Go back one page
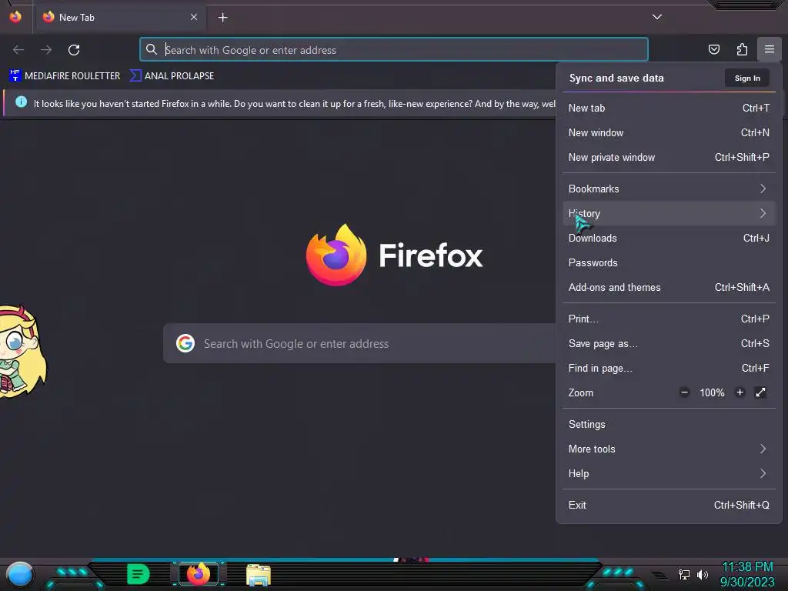The image size is (788, 591). 18,50
